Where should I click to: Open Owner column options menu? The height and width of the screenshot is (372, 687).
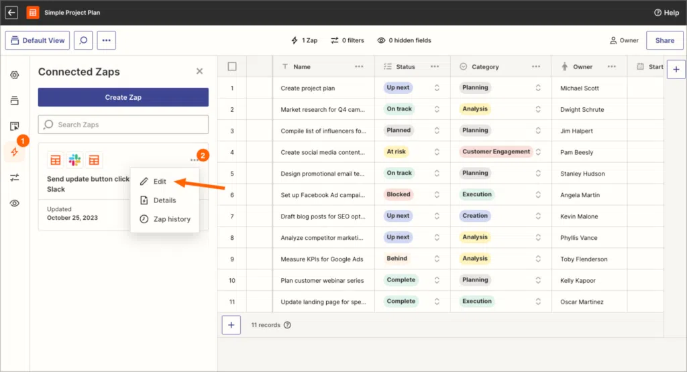click(612, 66)
